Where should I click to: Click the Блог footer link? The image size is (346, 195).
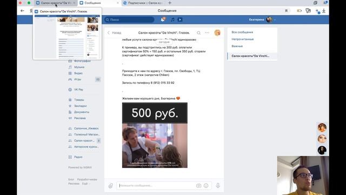(71, 179)
